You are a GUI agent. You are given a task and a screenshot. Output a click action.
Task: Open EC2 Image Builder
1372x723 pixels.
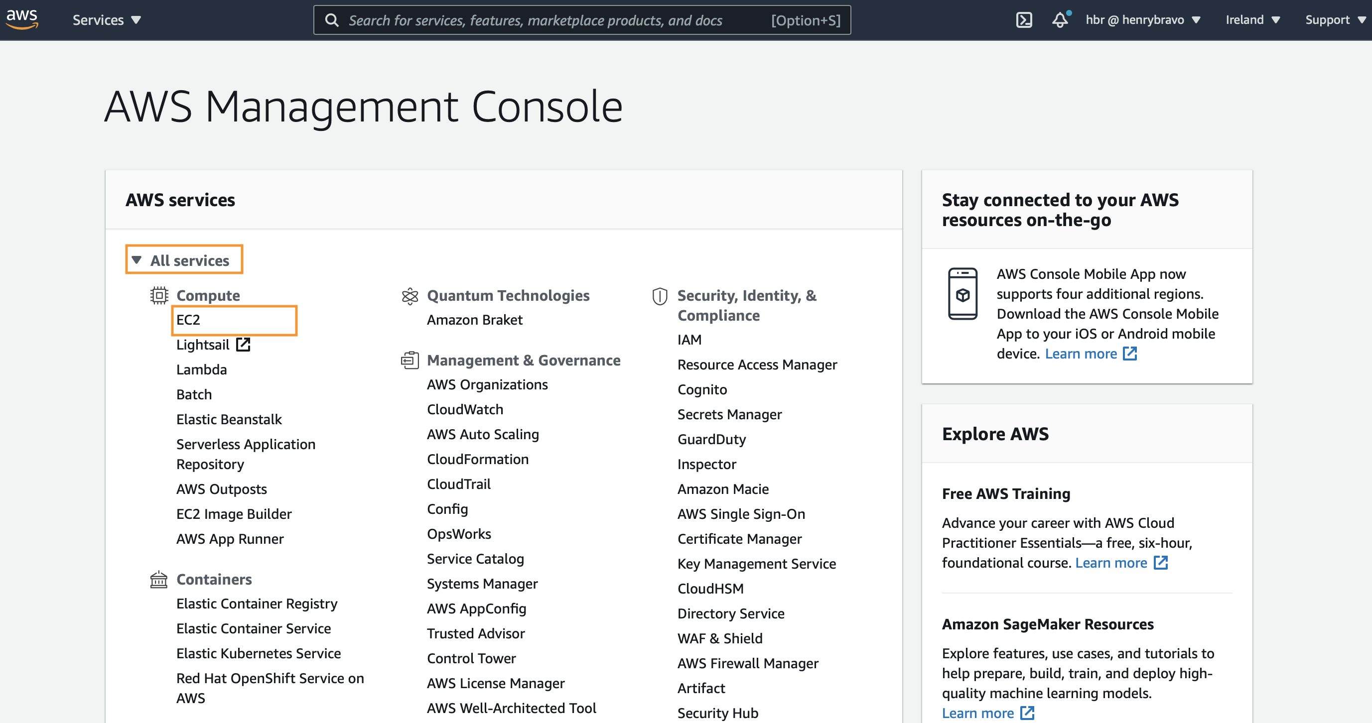pos(234,514)
